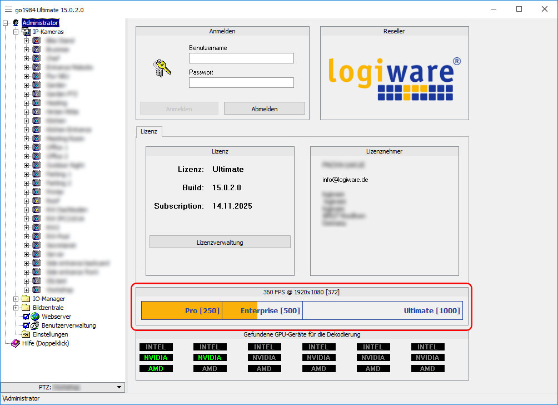Click the IP-Kameras camera group icon
Screen dimensions: 558x405
[26, 32]
